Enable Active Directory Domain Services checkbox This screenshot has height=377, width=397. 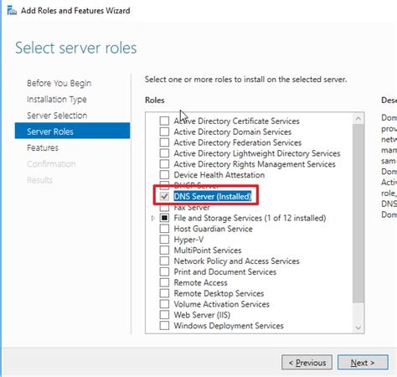coord(164,132)
